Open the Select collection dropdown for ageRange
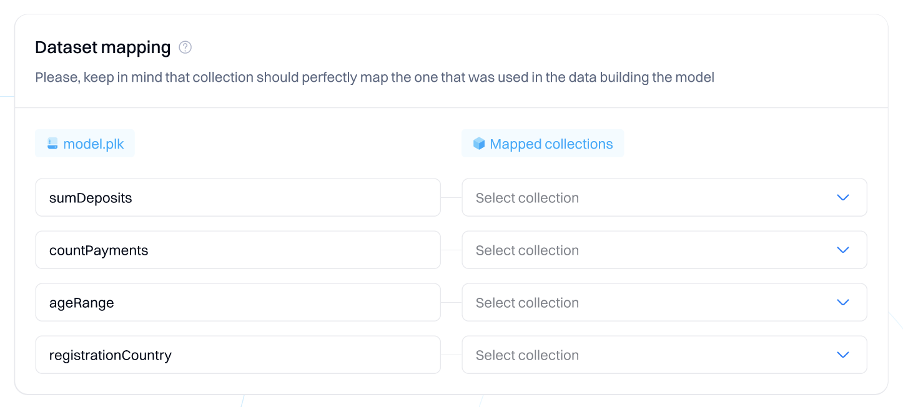The height and width of the screenshot is (407, 903). (649, 303)
